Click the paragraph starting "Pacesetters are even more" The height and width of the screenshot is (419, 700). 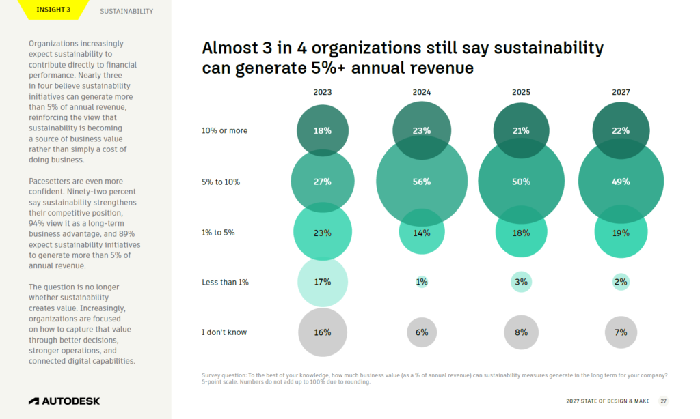click(x=84, y=223)
